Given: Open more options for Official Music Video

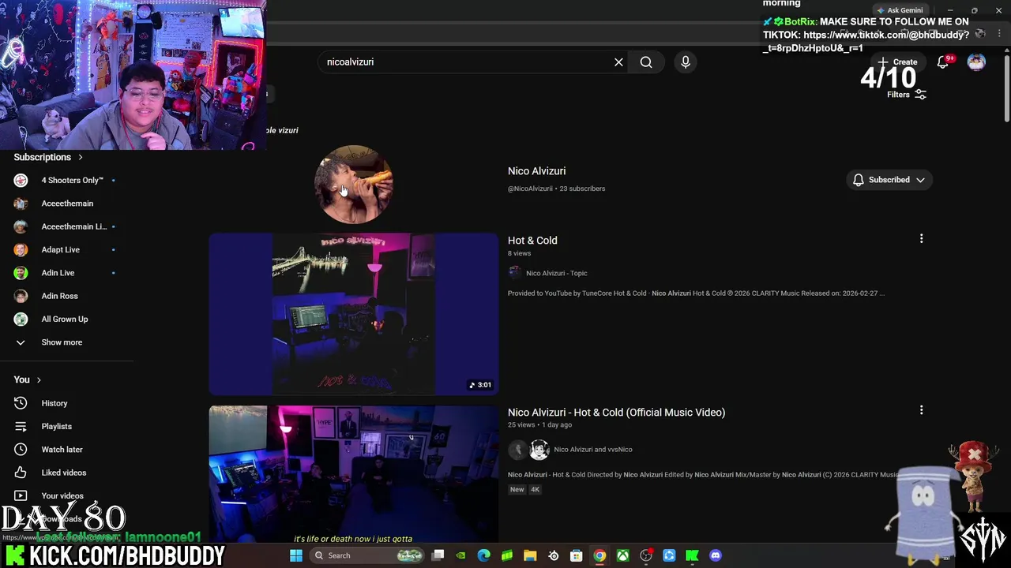Looking at the screenshot, I should pyautogui.click(x=921, y=410).
